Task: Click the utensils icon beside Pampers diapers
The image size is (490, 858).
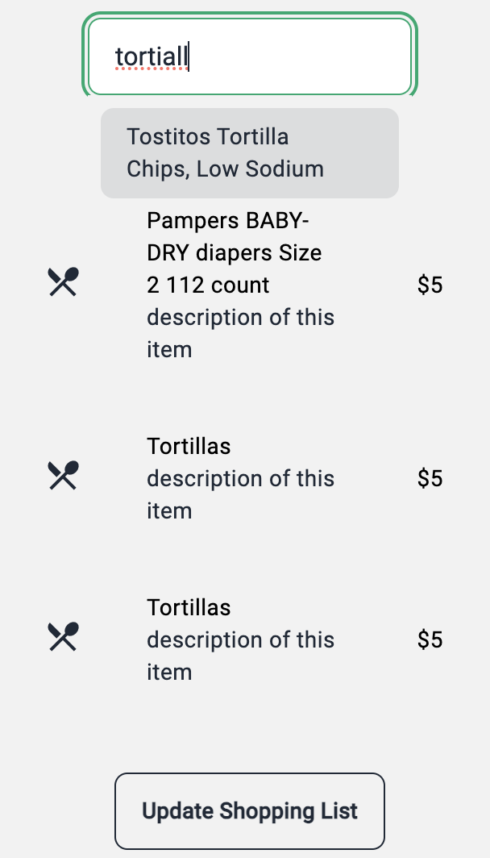Action: click(x=64, y=281)
